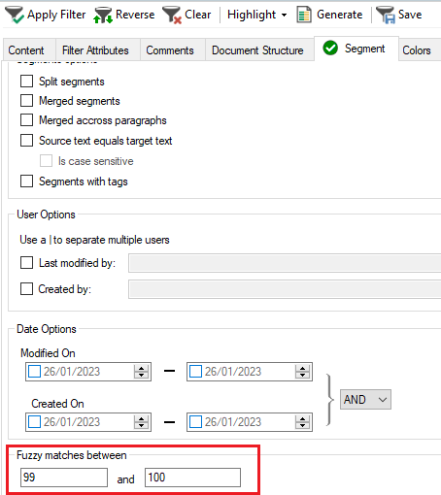441x495 pixels.
Task: Tick the Created by checkbox
Action: pos(26,289)
